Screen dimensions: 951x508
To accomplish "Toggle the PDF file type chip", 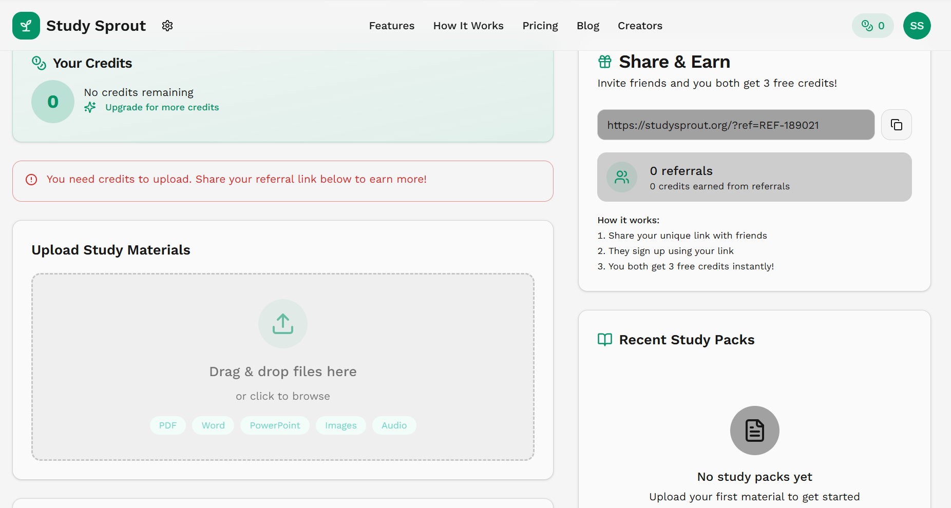I will coord(167,425).
